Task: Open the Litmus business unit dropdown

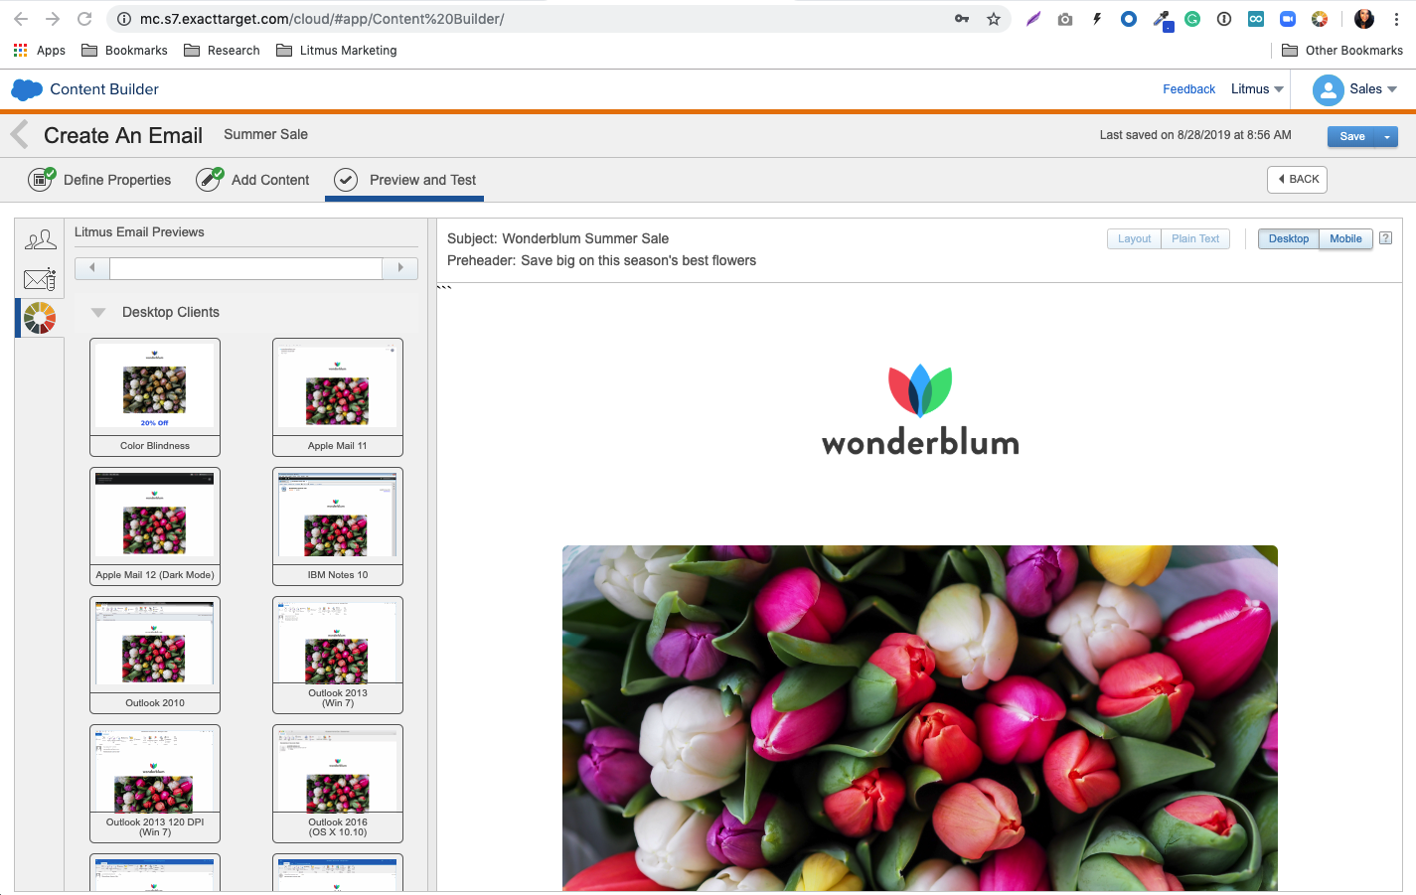Action: click(x=1257, y=89)
